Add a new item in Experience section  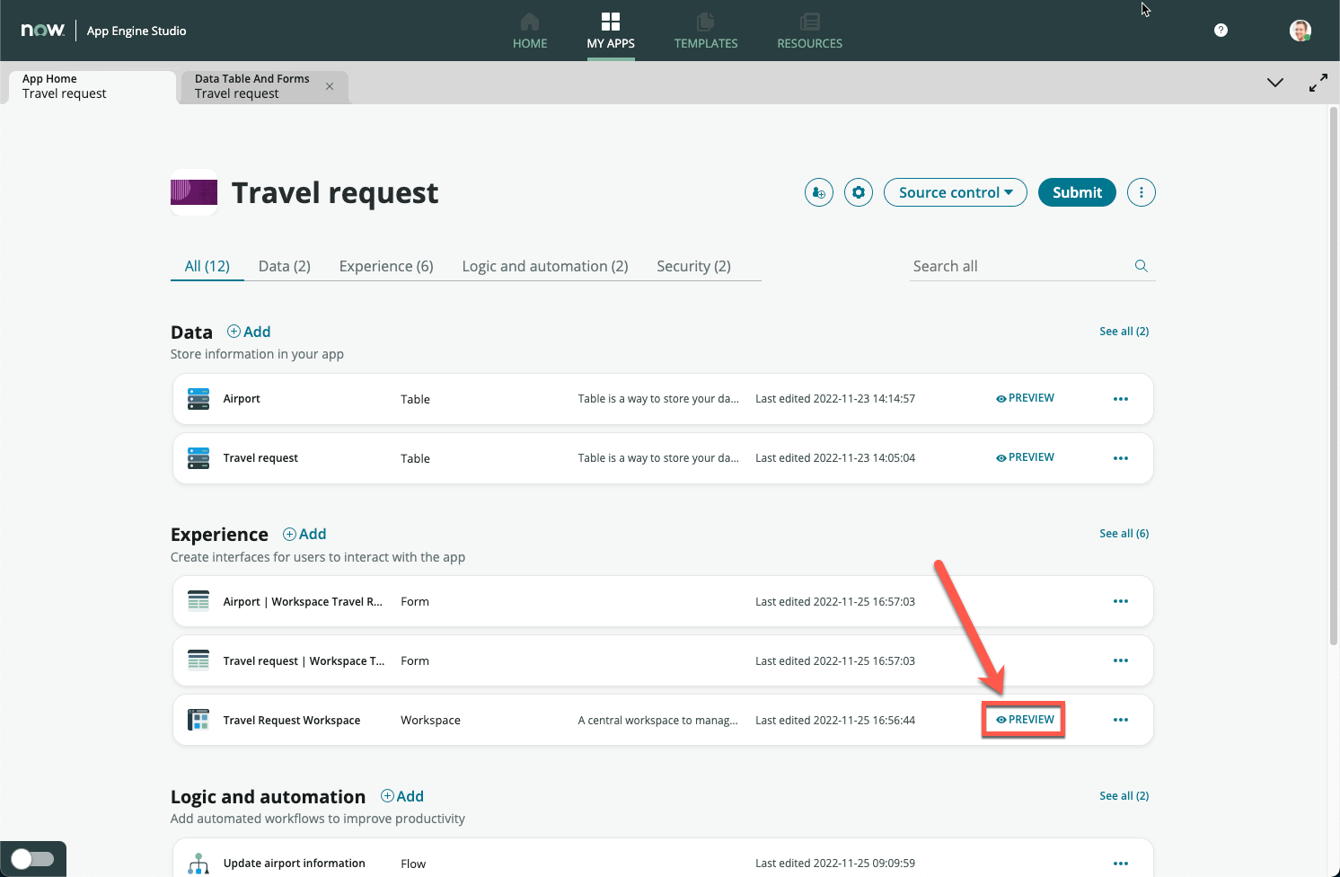tap(304, 534)
